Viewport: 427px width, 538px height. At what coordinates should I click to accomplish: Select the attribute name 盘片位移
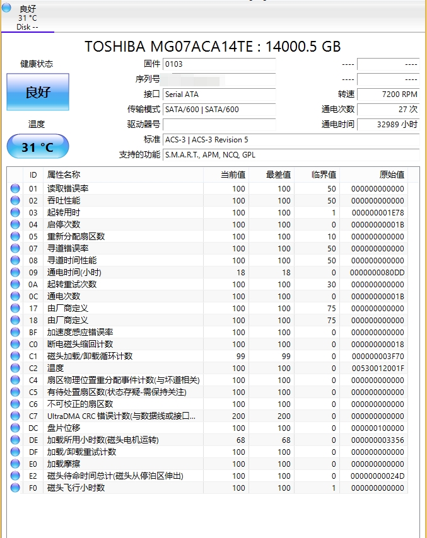click(x=64, y=428)
